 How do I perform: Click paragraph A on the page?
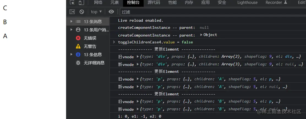pos(5,36)
